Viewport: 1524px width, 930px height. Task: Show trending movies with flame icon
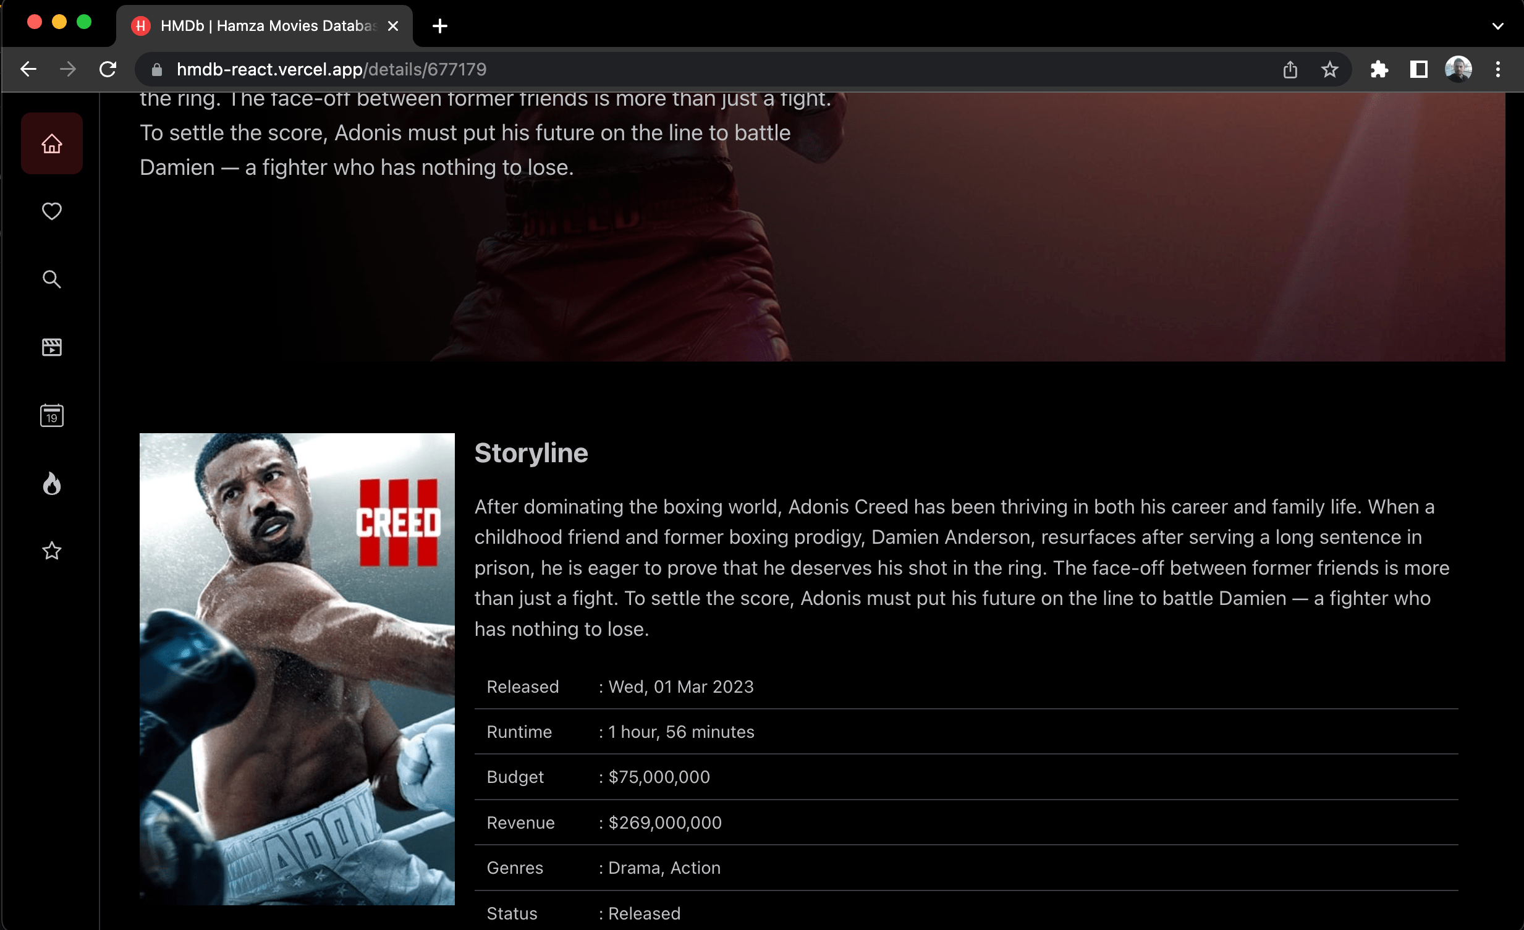52,484
